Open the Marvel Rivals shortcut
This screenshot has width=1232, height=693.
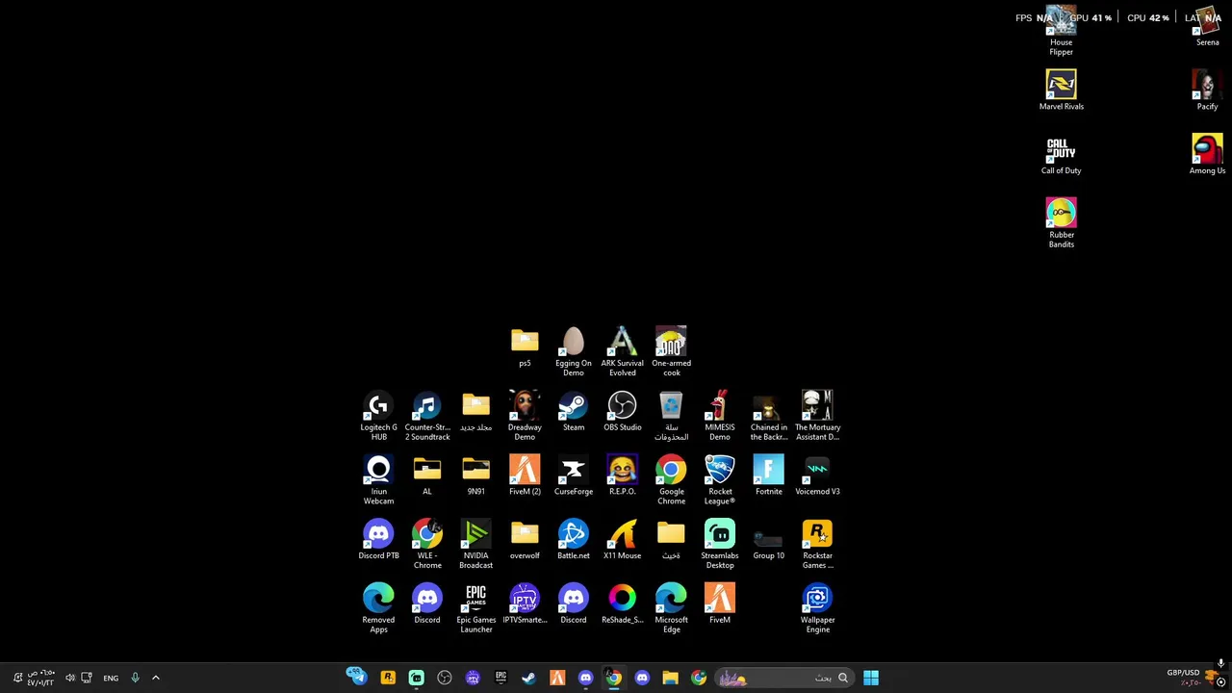coord(1061,90)
